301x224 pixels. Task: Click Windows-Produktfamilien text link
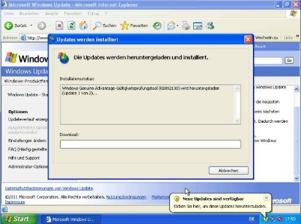pyautogui.click(x=26, y=81)
